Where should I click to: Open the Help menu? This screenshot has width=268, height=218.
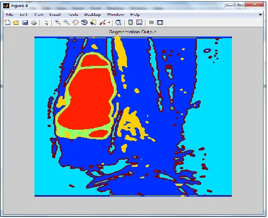[x=135, y=15]
